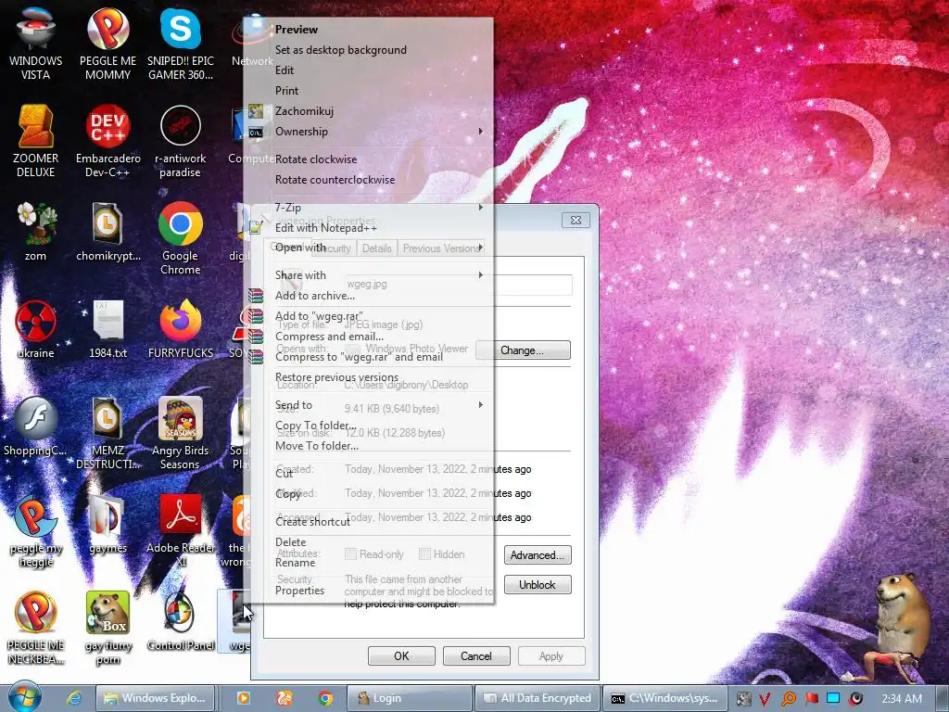Open the Login taskbar button
The width and height of the screenshot is (949, 712).
point(411,698)
